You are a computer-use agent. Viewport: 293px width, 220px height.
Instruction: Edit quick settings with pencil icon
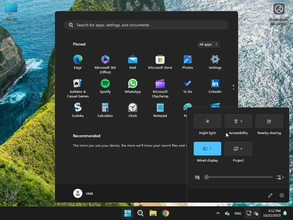click(270, 195)
